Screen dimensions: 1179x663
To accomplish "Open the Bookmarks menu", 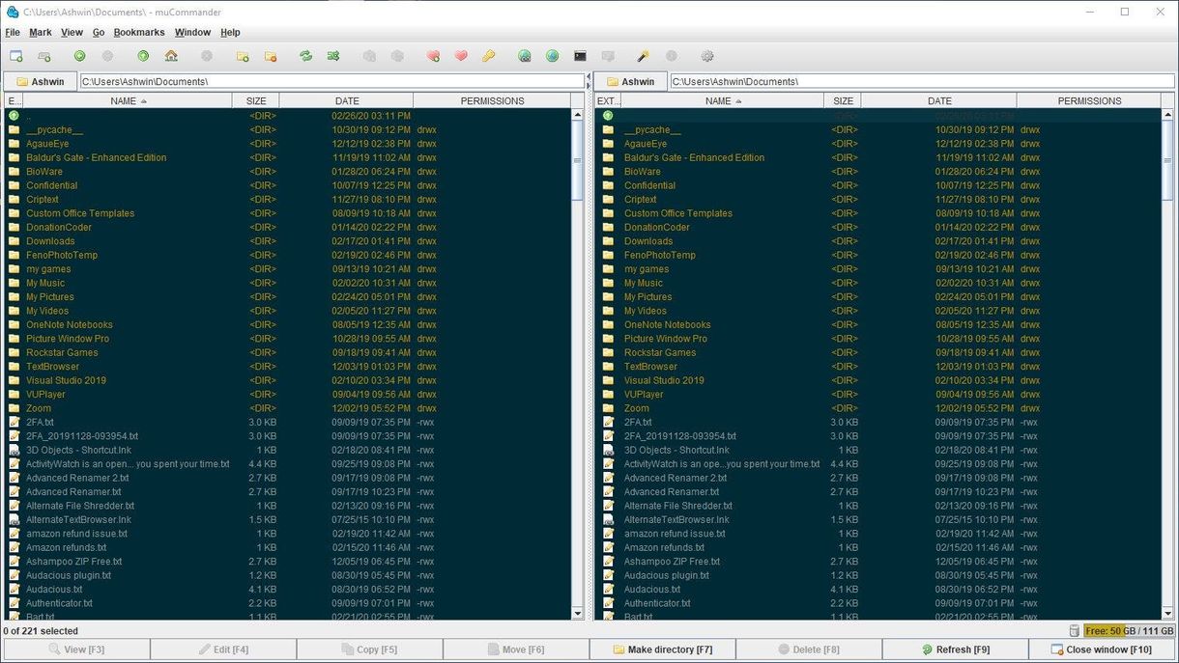I will [139, 32].
